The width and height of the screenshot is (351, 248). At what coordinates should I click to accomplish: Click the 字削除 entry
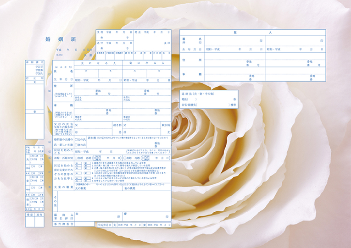click(x=39, y=70)
